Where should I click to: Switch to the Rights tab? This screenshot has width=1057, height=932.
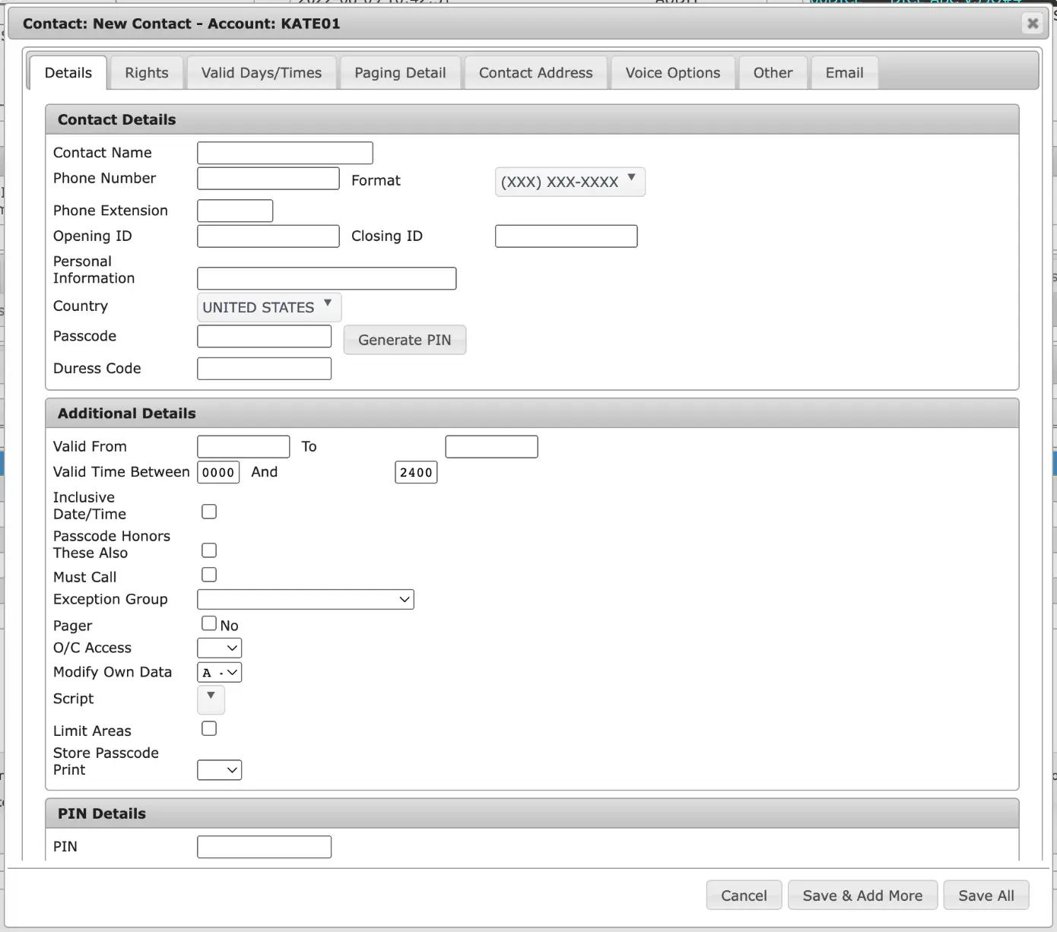[147, 73]
